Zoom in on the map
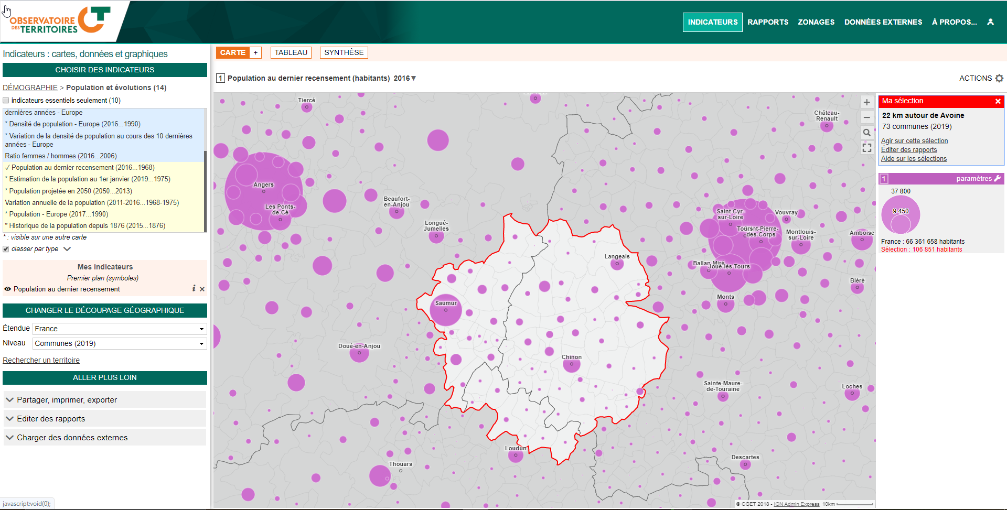The width and height of the screenshot is (1007, 510). [x=866, y=102]
